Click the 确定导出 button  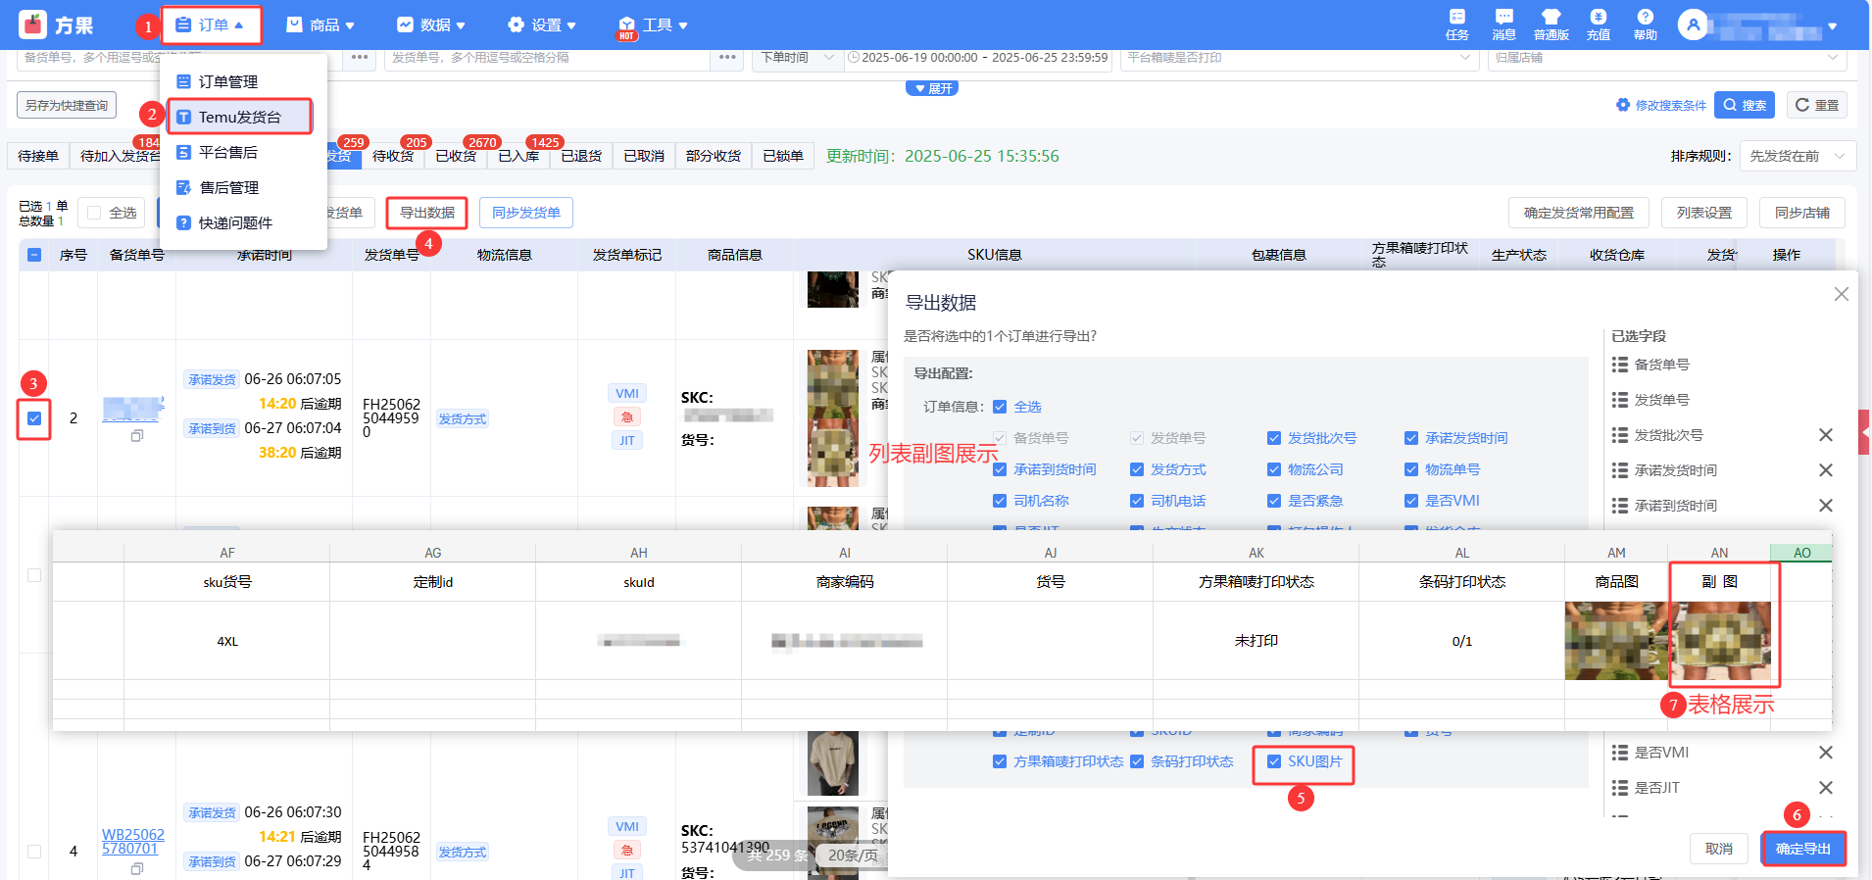[1802, 849]
